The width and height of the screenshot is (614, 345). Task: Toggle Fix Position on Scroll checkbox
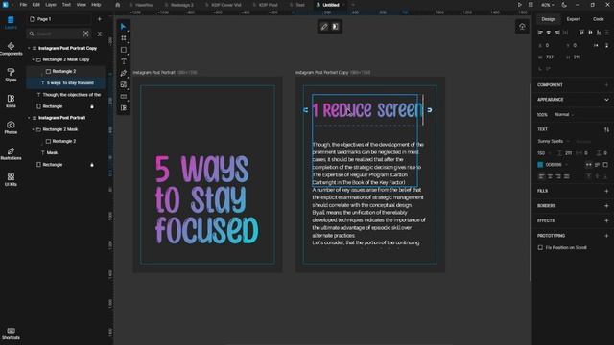point(540,247)
